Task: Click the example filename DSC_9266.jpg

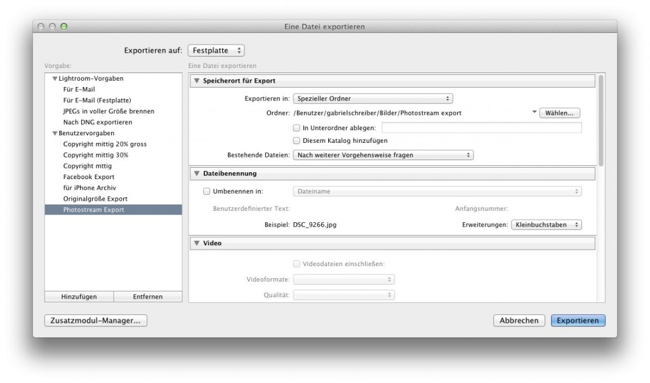Action: 315,224
